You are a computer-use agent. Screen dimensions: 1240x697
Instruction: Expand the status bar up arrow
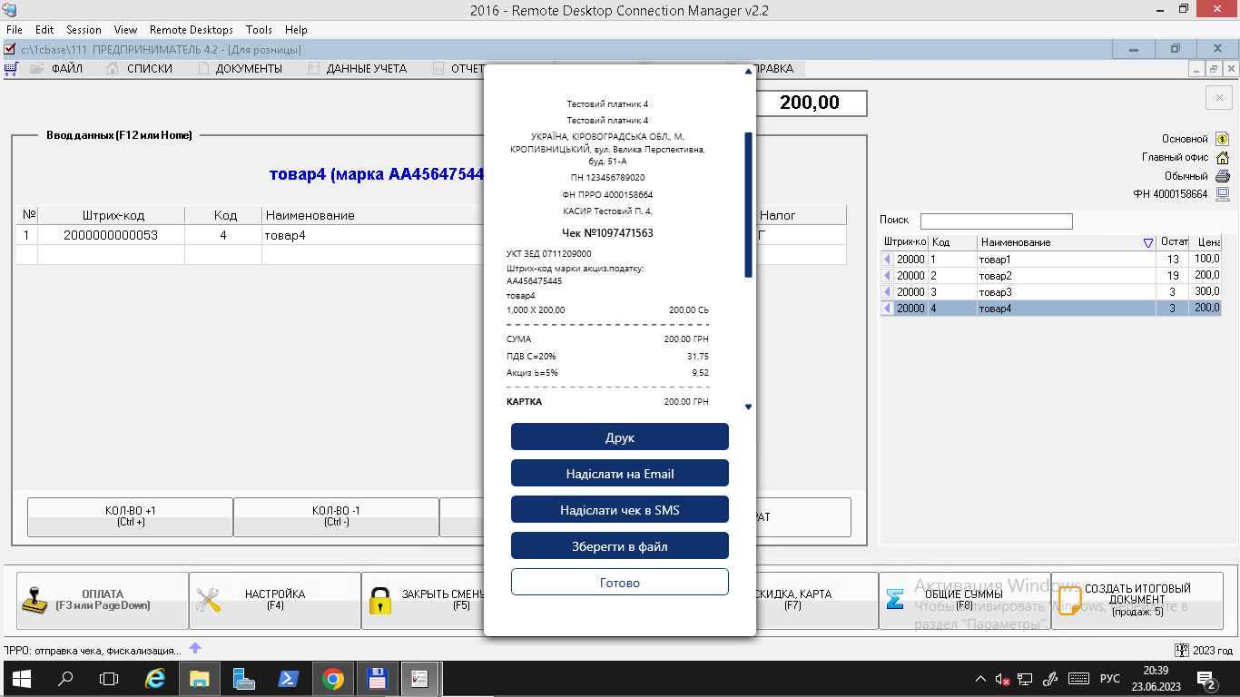(x=194, y=649)
